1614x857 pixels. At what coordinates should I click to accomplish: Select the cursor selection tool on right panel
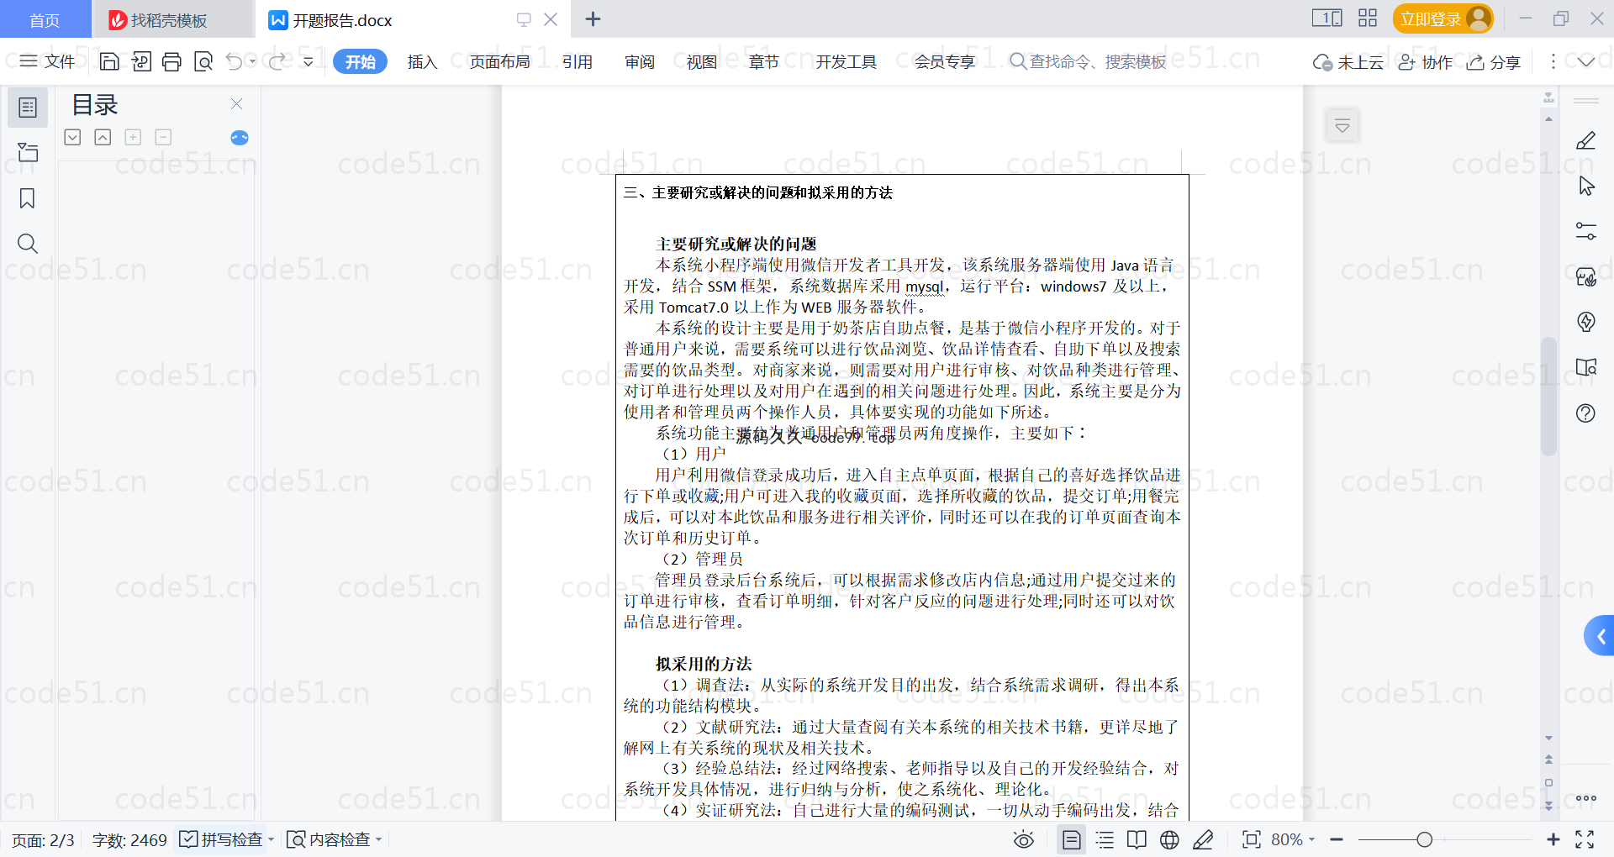pos(1586,187)
